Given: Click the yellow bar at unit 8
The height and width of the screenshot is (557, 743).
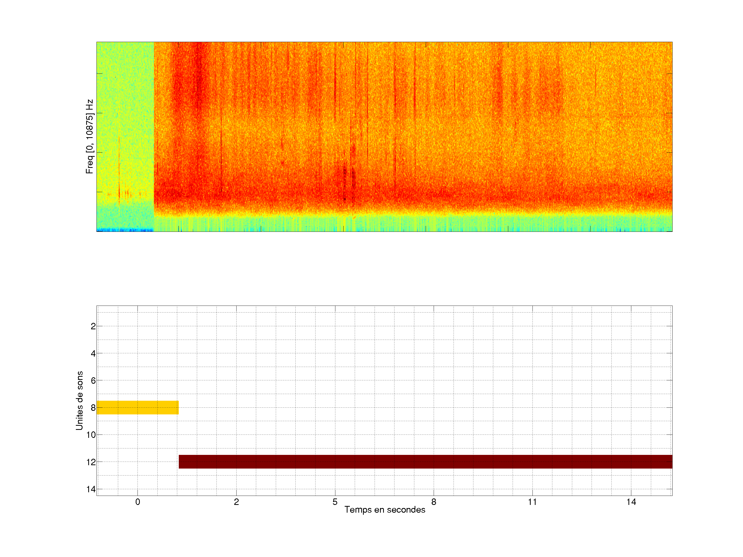Looking at the screenshot, I should (x=138, y=407).
